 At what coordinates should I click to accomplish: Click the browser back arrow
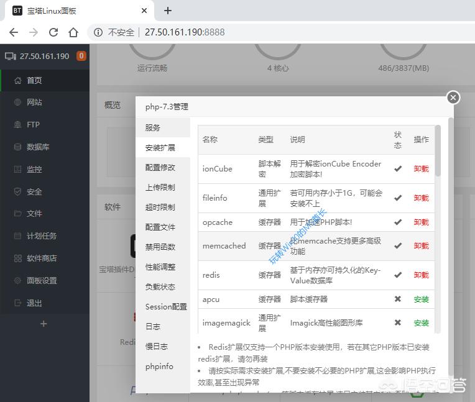point(14,32)
